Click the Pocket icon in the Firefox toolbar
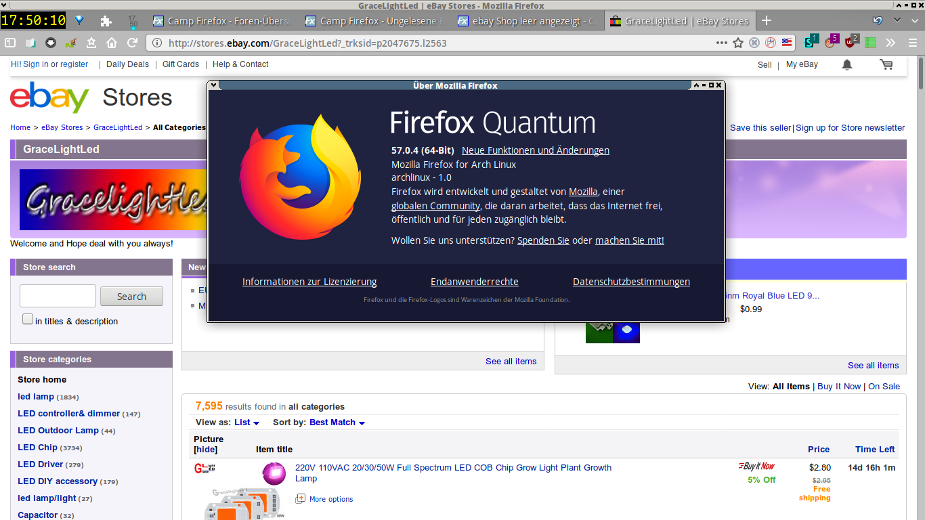 pyautogui.click(x=51, y=43)
